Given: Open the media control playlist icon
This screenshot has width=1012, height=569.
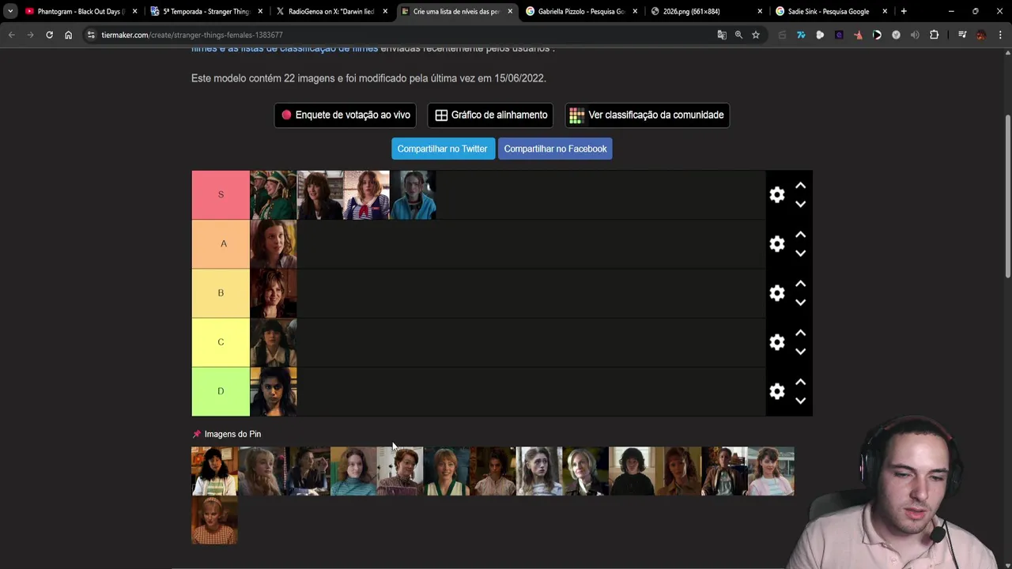Looking at the screenshot, I should 962,35.
